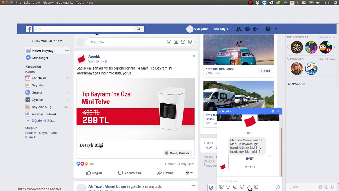Open the Karavan Türk Grubu link
The image size is (339, 191).
pos(220,69)
